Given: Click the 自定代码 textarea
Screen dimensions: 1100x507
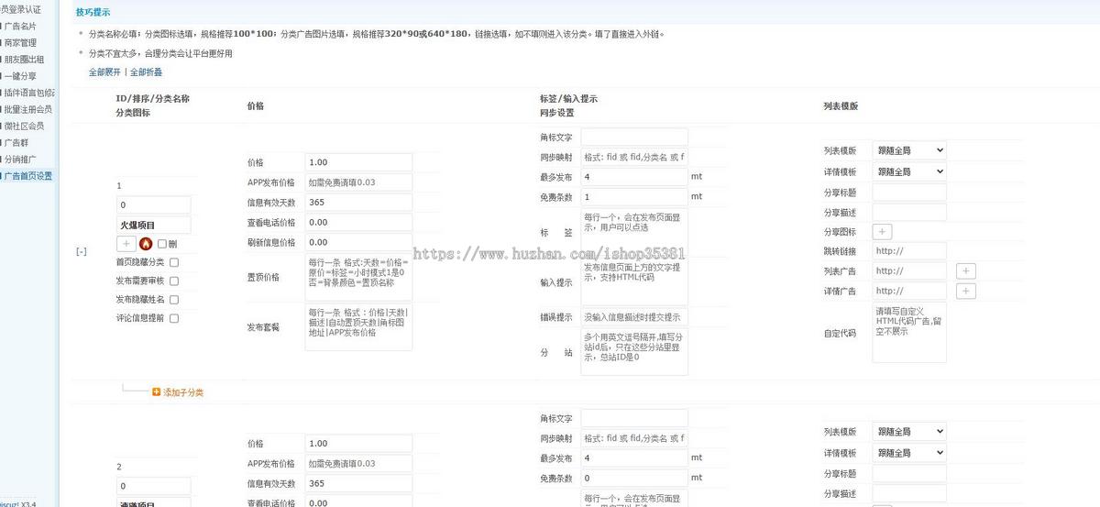Looking at the screenshot, I should pos(909,332).
